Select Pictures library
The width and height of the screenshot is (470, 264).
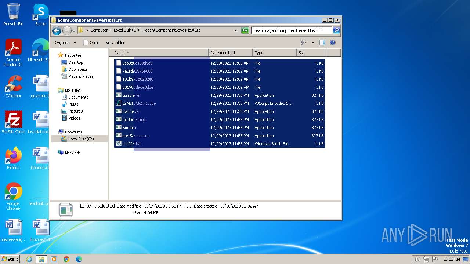76,111
